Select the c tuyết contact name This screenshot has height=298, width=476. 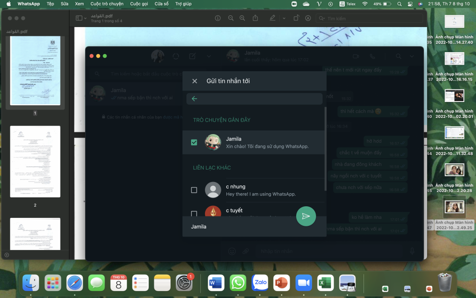[x=234, y=210]
